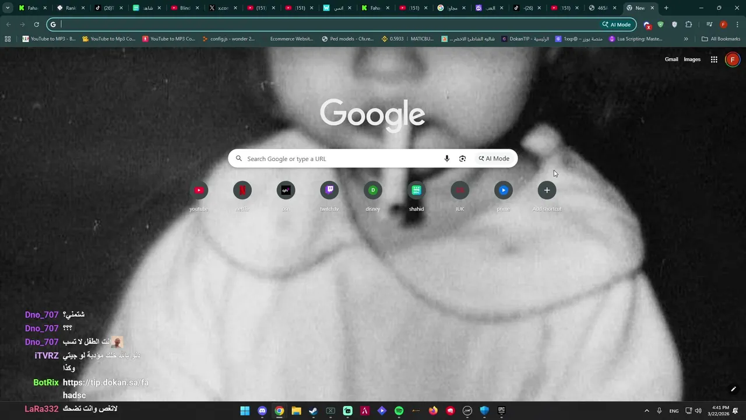Click AI Mode in Google search box
The height and width of the screenshot is (420, 746).
pyautogui.click(x=494, y=159)
